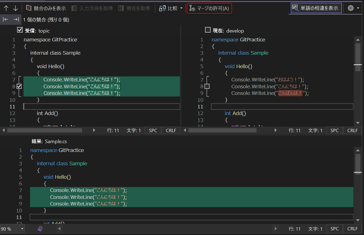Uncheck the line 8 conflict checkbox in topic pane

coord(19,86)
